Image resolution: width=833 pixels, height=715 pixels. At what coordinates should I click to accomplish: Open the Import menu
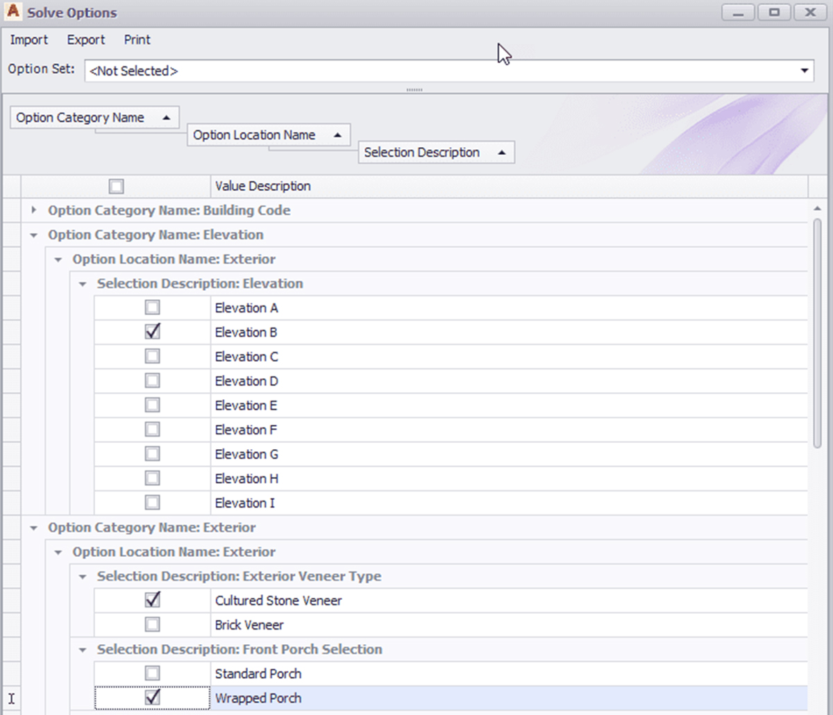pos(28,40)
